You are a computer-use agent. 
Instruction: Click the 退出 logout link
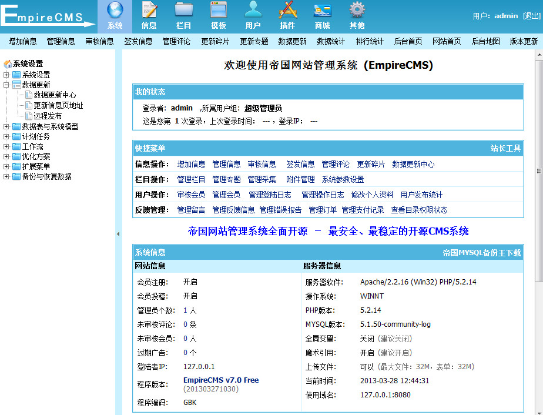tap(532, 16)
